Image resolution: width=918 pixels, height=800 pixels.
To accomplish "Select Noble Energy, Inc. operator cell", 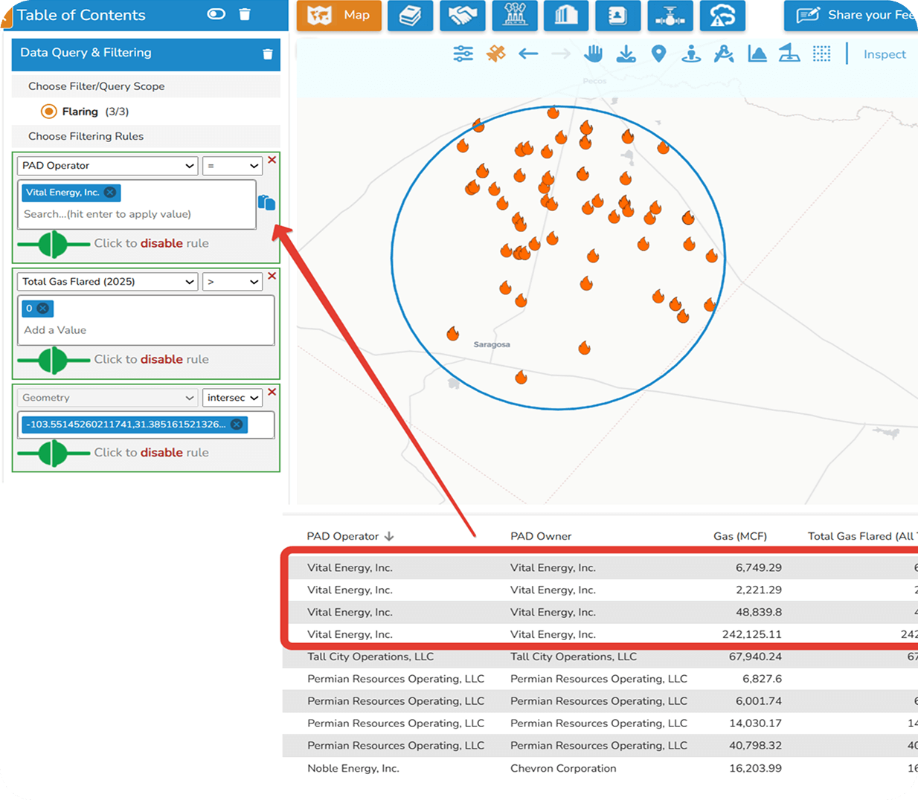I will (x=353, y=768).
